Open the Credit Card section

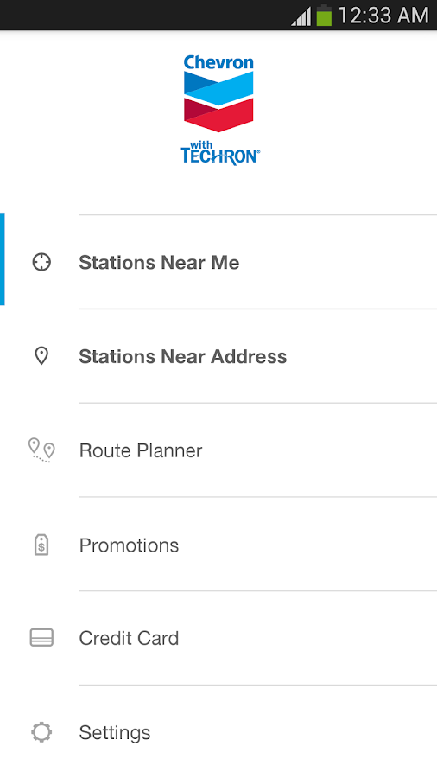pos(218,638)
